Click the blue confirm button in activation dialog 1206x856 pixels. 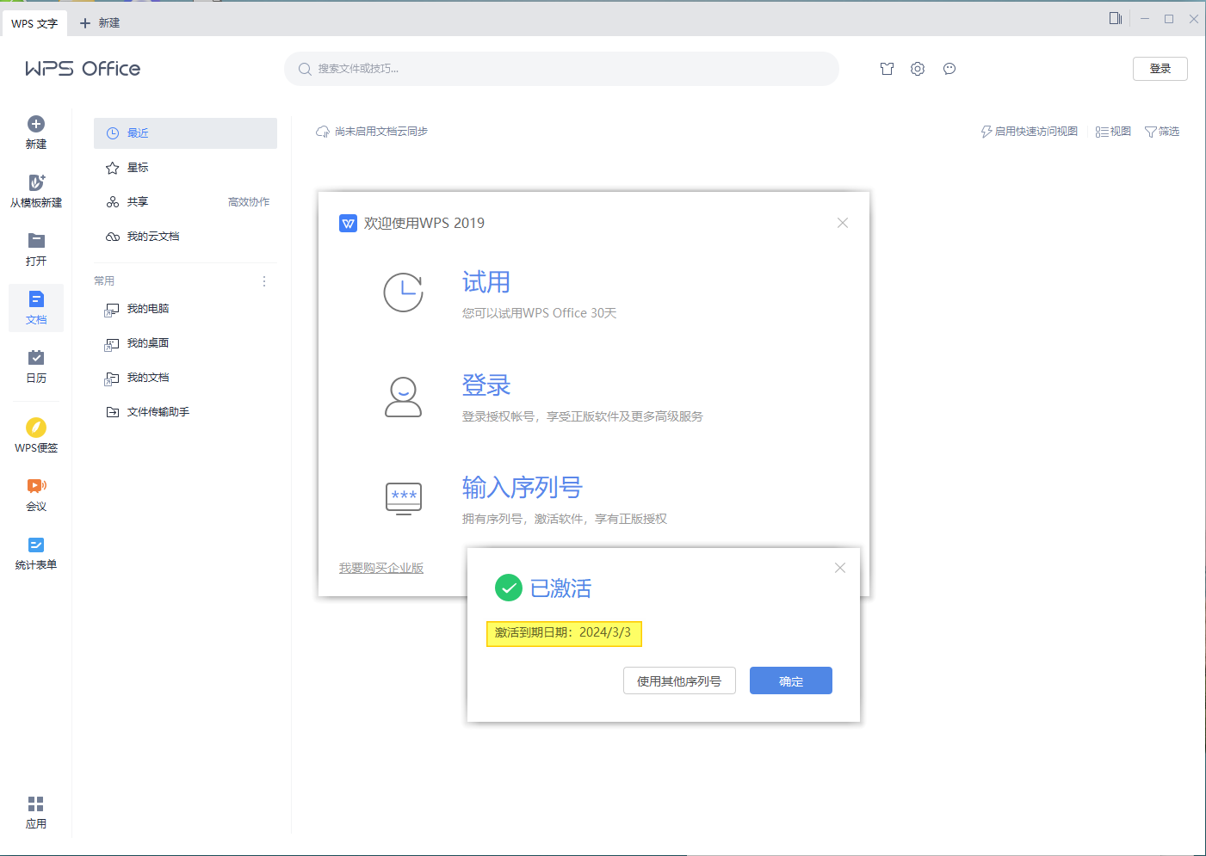pyautogui.click(x=790, y=680)
